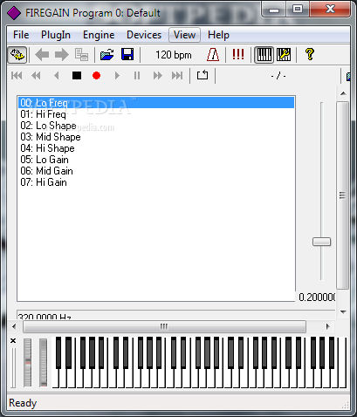Open a bank using the folder icon

point(107,55)
